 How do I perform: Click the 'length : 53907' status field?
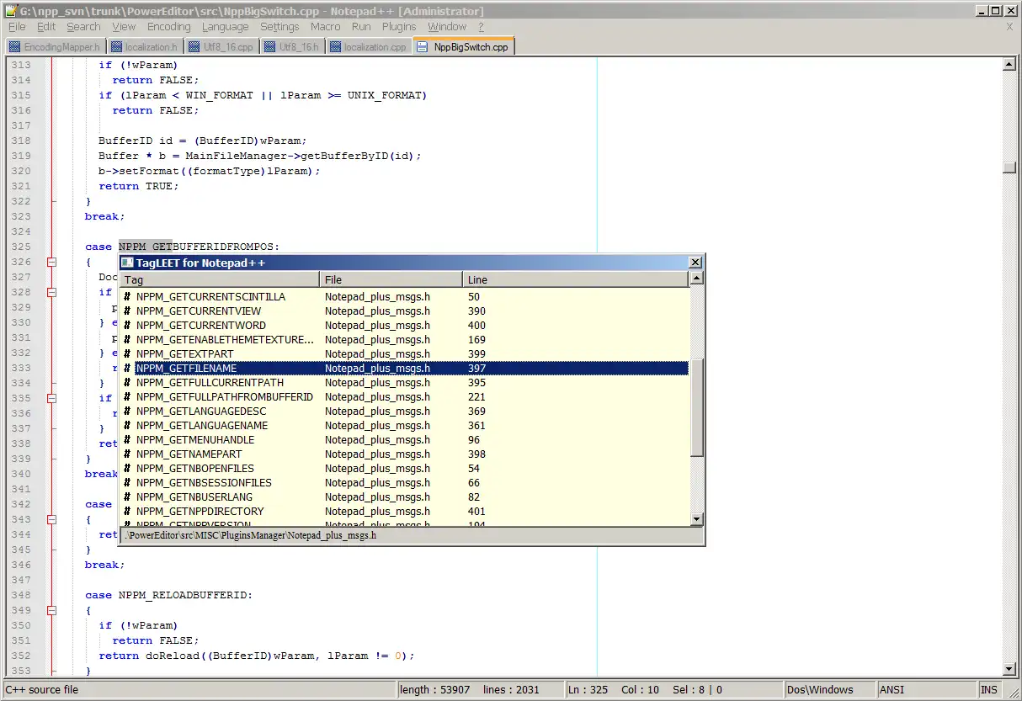434,690
